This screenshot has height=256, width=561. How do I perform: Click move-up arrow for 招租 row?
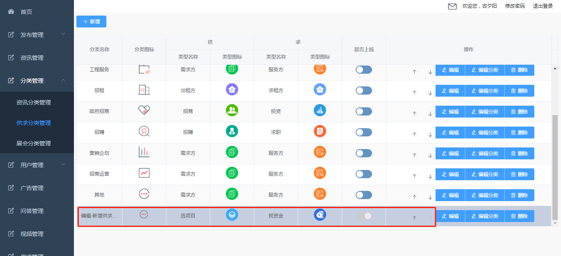tap(414, 93)
